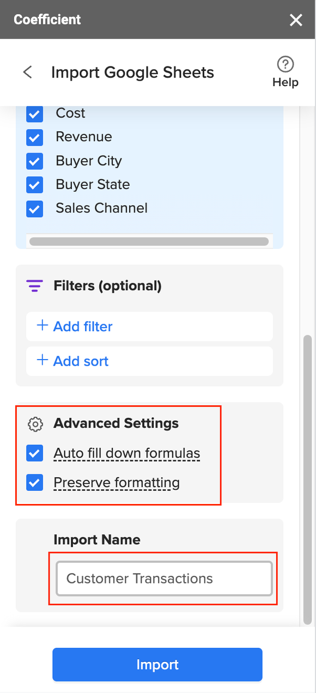
Task: Uncheck the Revenue column checkbox
Action: [x=35, y=137]
